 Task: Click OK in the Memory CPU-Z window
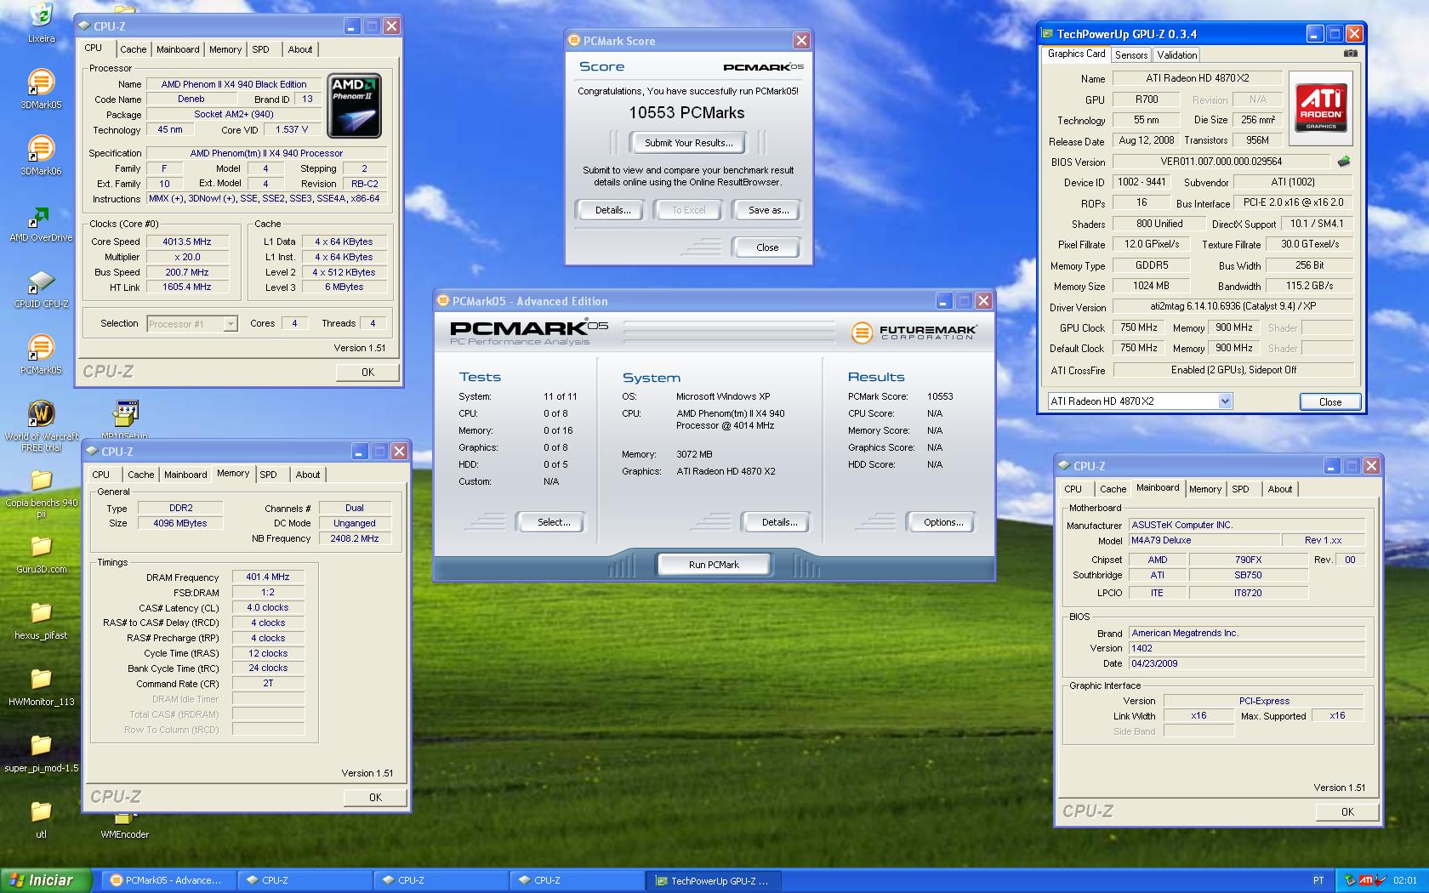click(375, 797)
